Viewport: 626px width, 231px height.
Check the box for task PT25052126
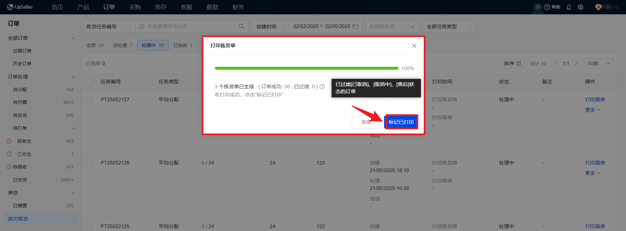[89, 163]
